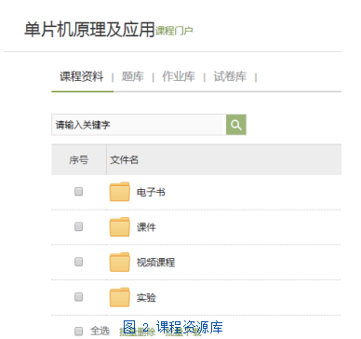Tick the checkbox beside 电子书
The width and height of the screenshot is (361, 339).
79,192
